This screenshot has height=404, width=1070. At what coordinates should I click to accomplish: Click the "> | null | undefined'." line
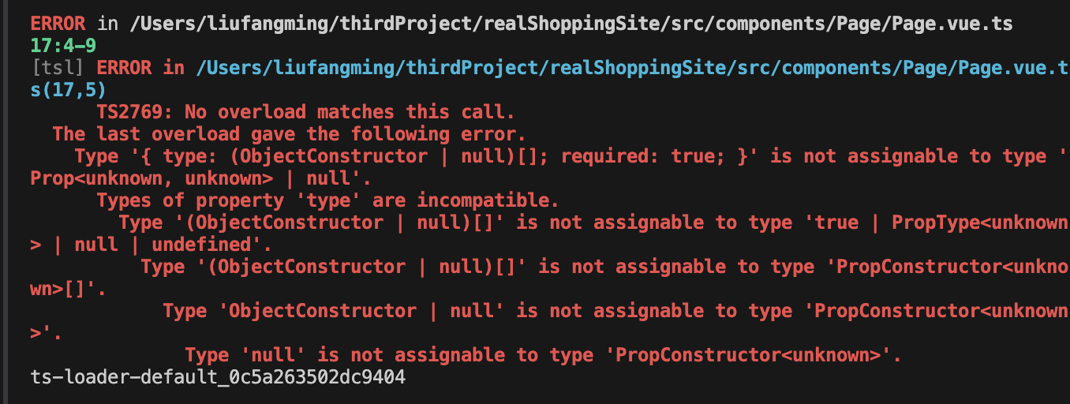pos(150,245)
